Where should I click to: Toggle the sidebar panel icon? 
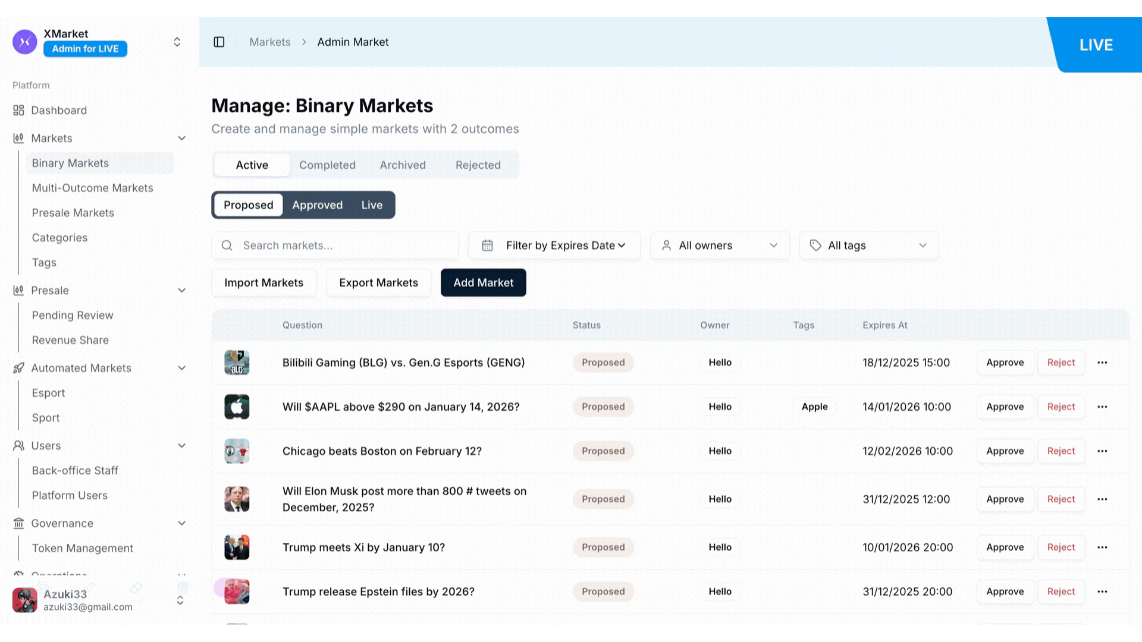coord(219,42)
